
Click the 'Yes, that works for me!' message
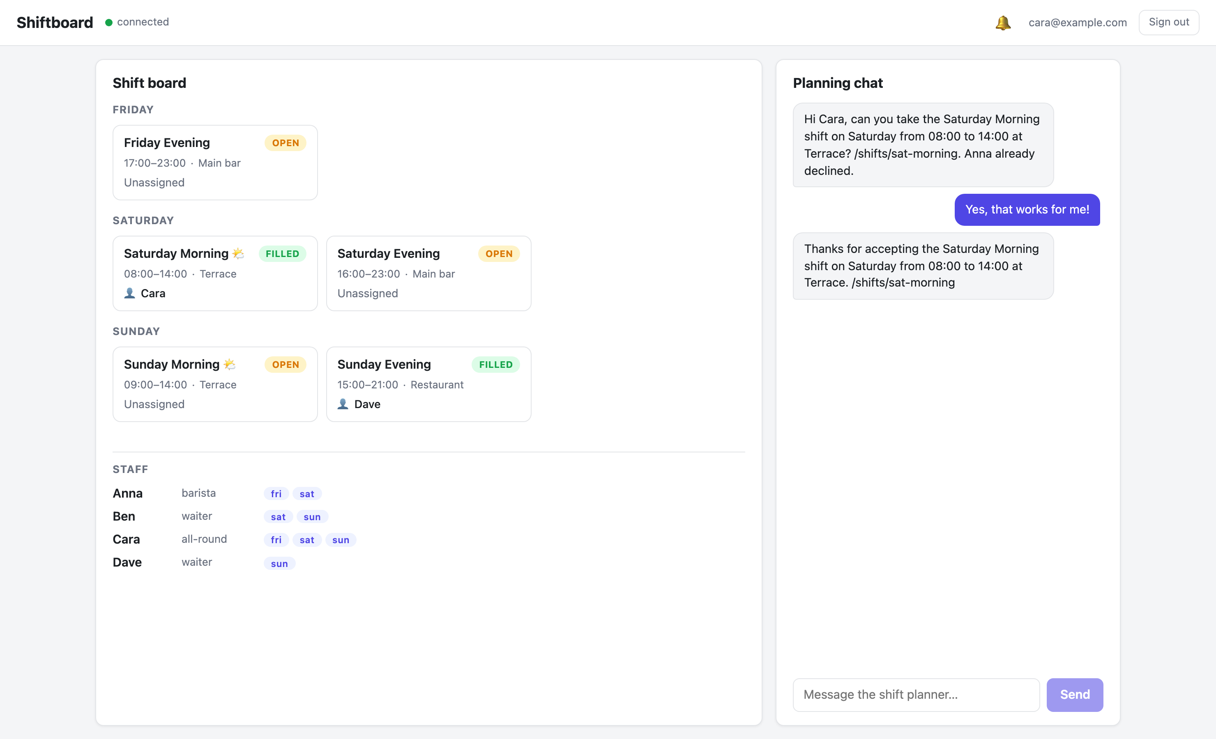coord(1027,210)
